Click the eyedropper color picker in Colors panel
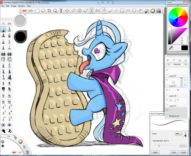The height and width of the screenshot is (156, 191). click(x=171, y=48)
